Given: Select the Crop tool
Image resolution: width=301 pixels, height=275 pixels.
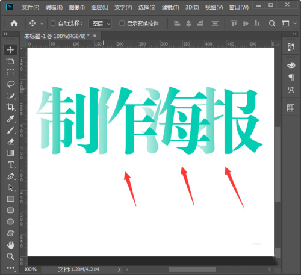Looking at the screenshot, I should tap(10, 107).
